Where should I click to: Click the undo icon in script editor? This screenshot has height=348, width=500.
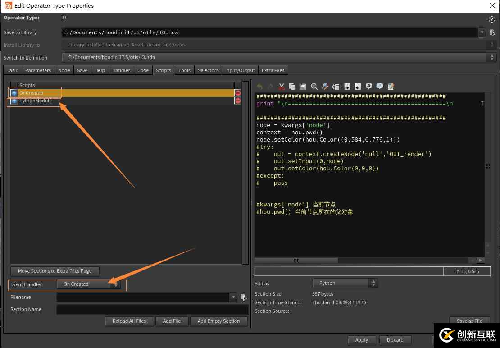[260, 87]
